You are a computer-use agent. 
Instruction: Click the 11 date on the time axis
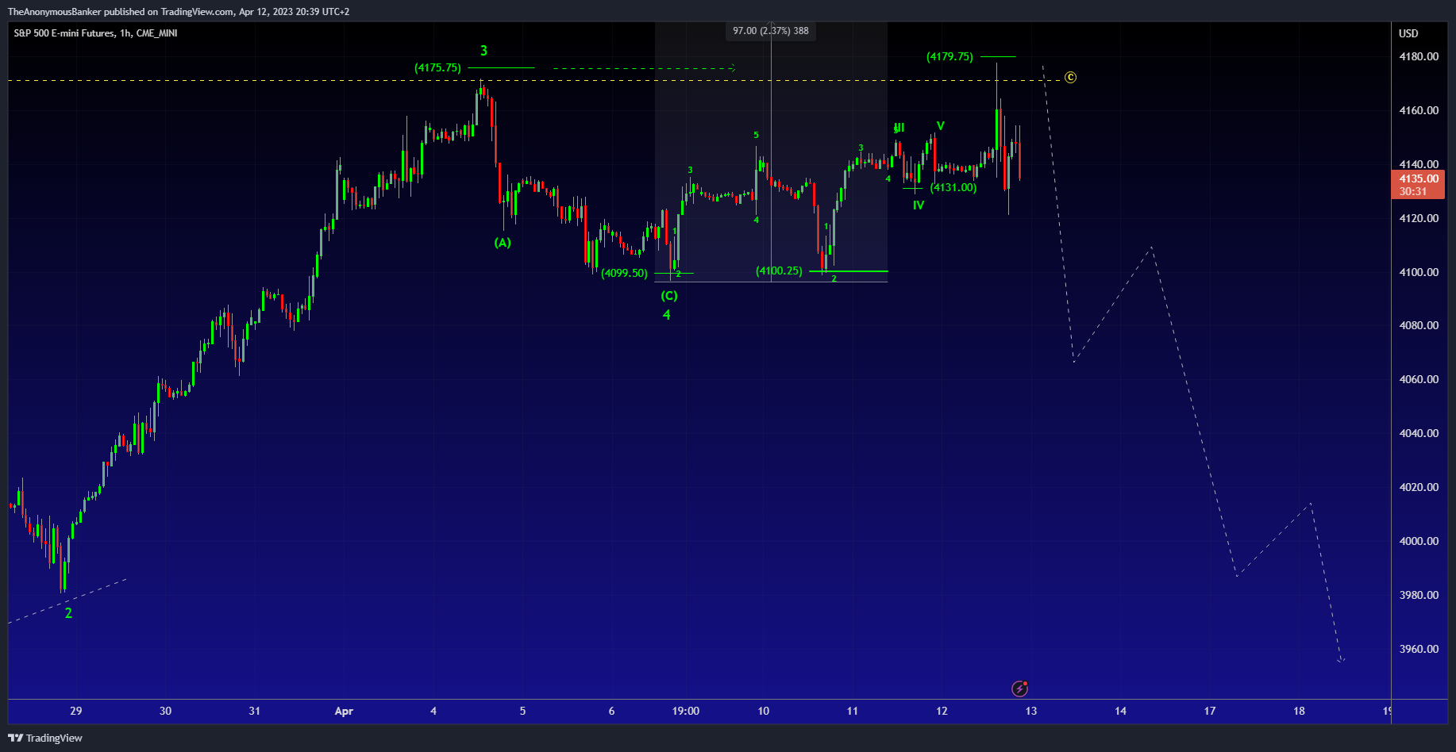coord(853,711)
